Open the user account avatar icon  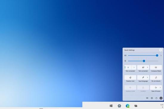click(161, 98)
